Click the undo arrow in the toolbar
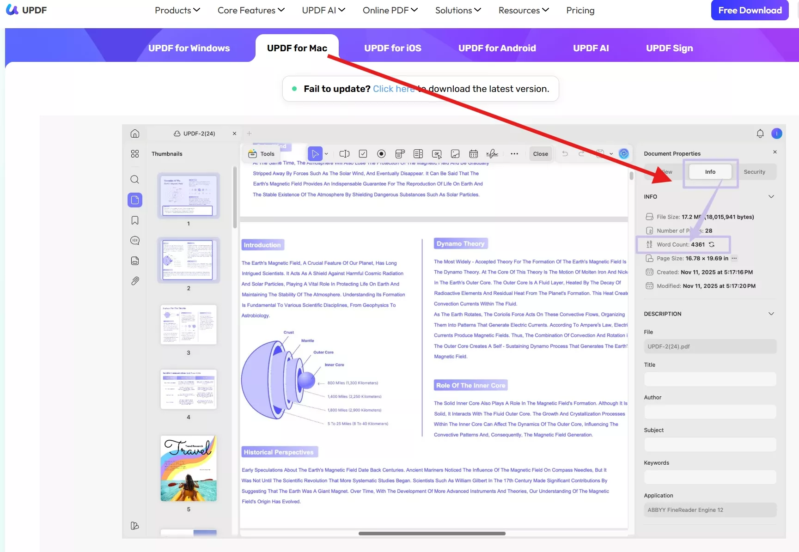The image size is (799, 552). point(565,154)
